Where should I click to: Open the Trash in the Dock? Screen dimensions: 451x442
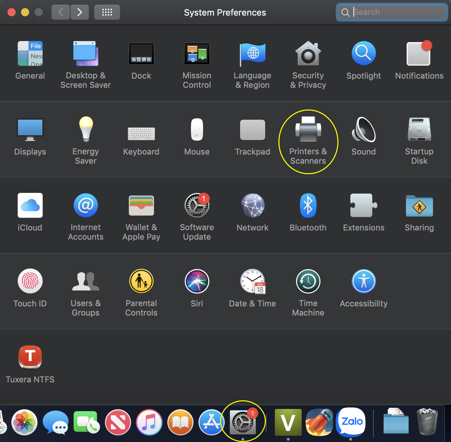427,422
